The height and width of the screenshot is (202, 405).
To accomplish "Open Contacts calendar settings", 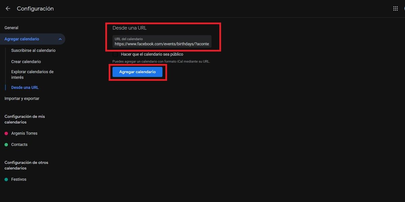I will tap(19, 145).
